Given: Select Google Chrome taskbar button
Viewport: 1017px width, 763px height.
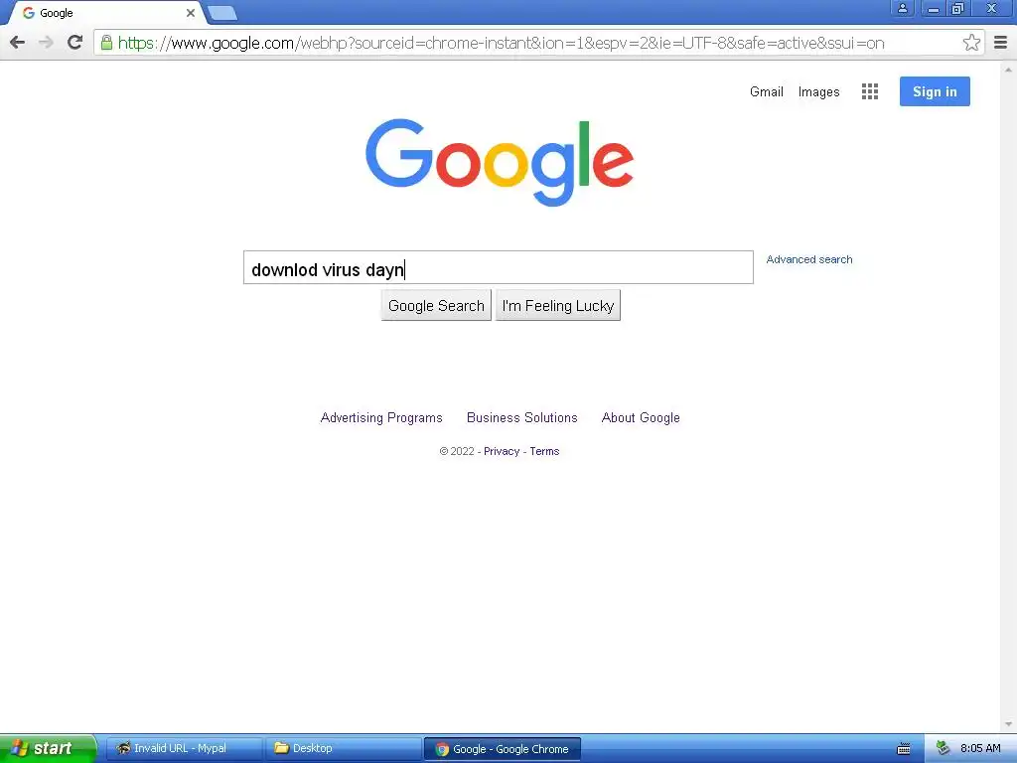Looking at the screenshot, I should click(502, 749).
